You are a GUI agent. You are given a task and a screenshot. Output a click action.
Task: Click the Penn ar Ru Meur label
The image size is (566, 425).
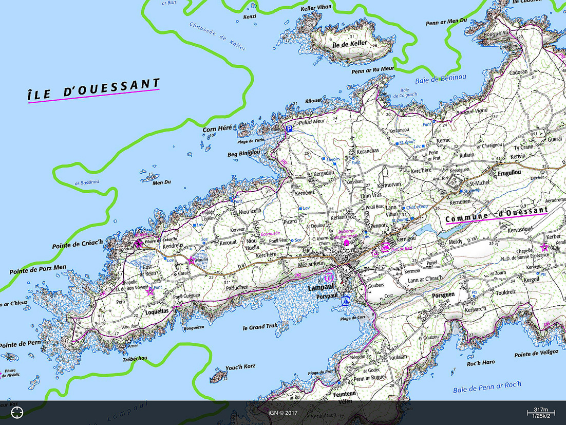pos(372,70)
